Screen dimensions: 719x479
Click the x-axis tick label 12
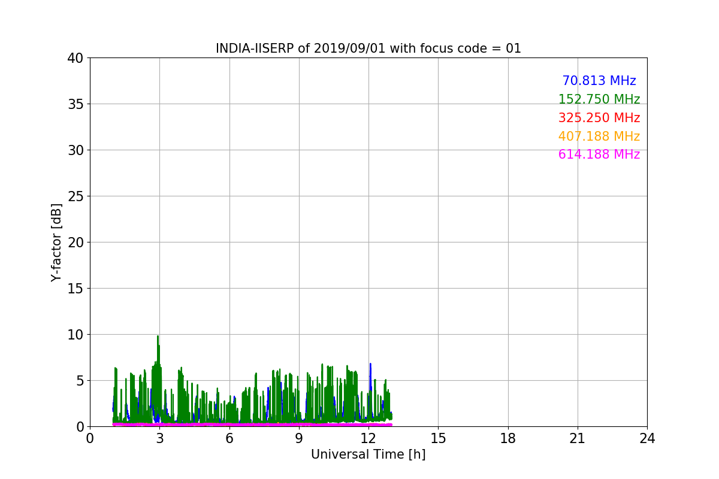click(368, 438)
